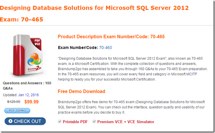Screen dimensions: 215x133
Task: Click the CHECK OUT button
Action: point(25,121)
